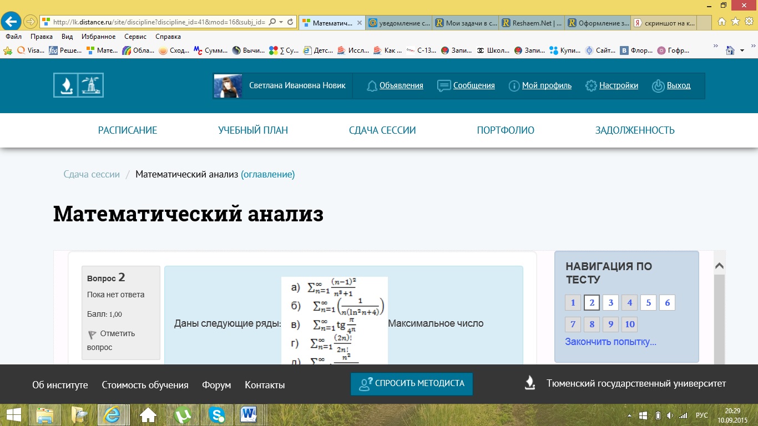The width and height of the screenshot is (758, 426).
Task: Click the speech bubble icon for Сообщения
Action: 443,86
